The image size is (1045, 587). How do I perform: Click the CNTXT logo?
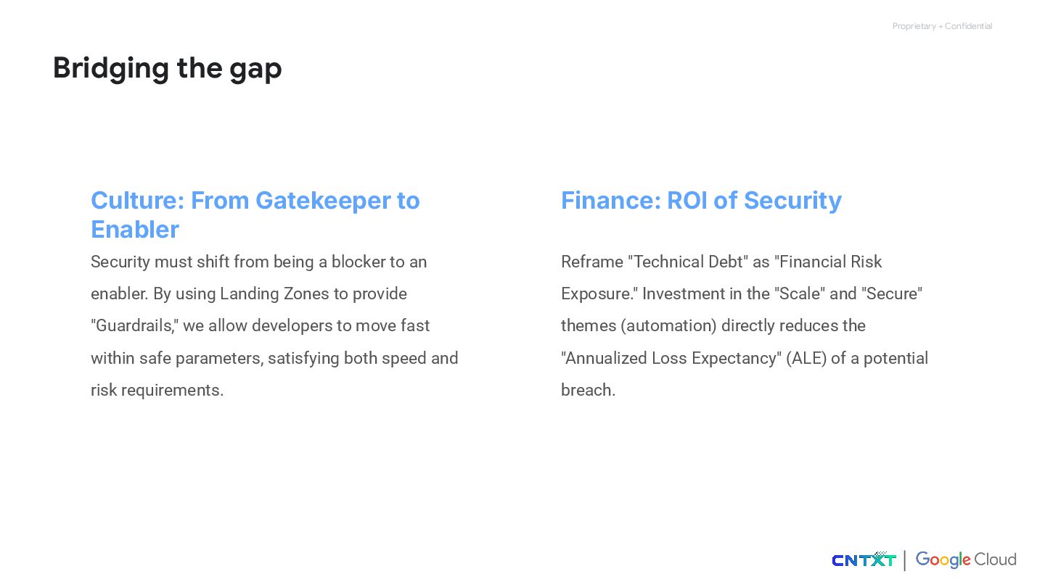pyautogui.click(x=864, y=559)
